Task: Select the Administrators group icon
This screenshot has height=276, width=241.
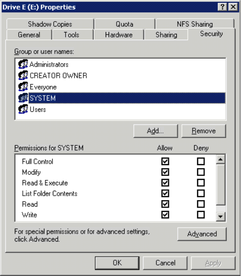Action: tap(23, 64)
